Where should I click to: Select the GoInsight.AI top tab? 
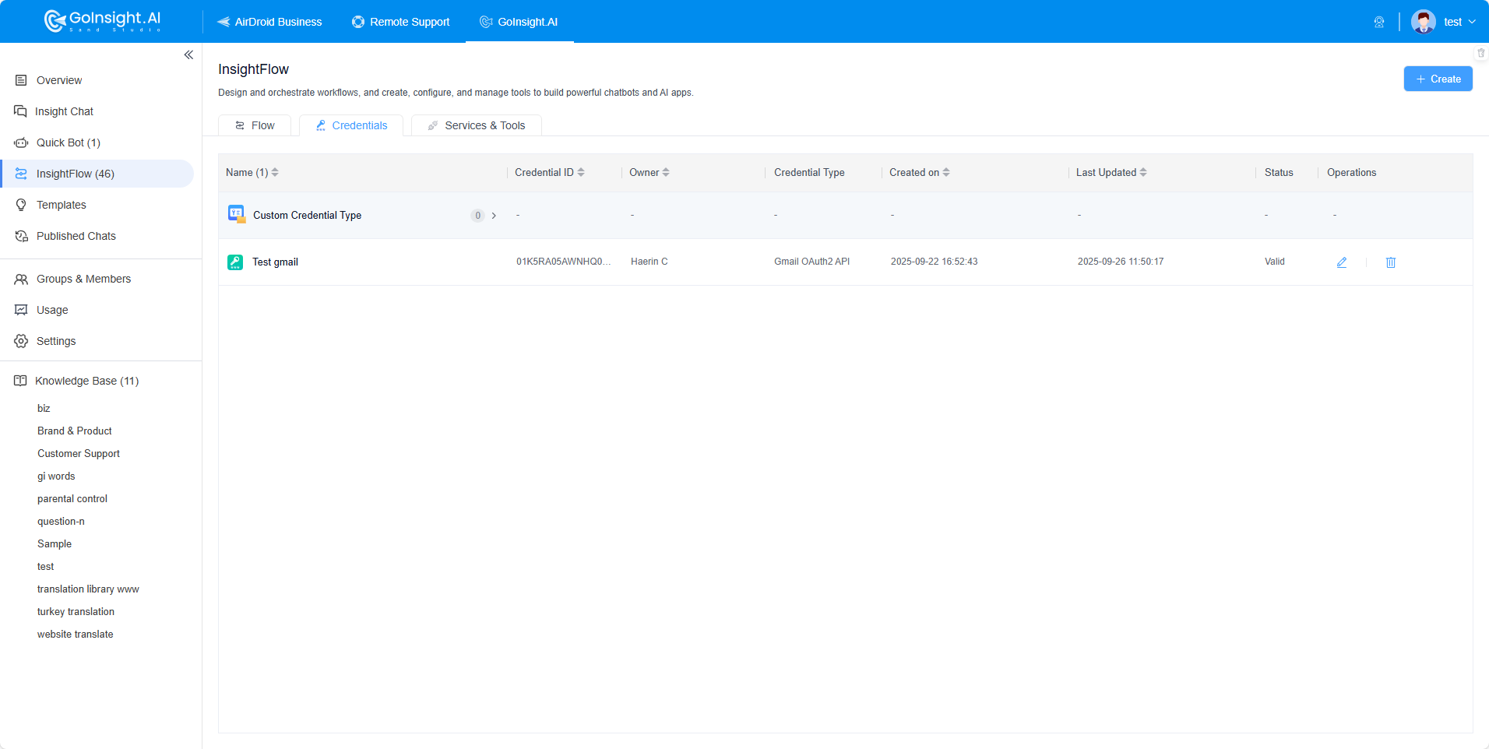click(519, 22)
